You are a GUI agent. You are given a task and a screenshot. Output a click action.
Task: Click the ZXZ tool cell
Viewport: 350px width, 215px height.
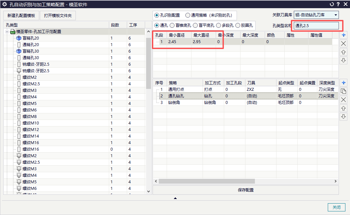[x=261, y=89]
